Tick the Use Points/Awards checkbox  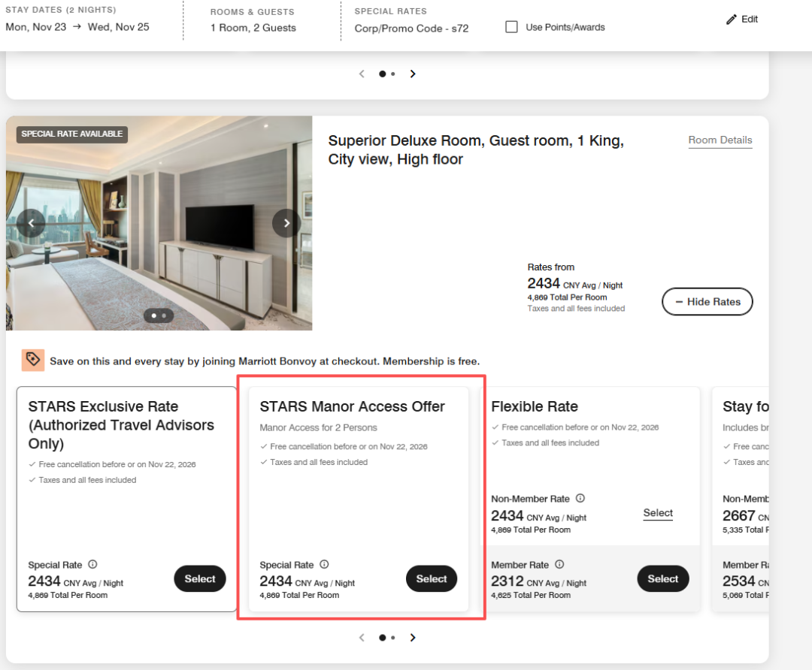pos(511,27)
